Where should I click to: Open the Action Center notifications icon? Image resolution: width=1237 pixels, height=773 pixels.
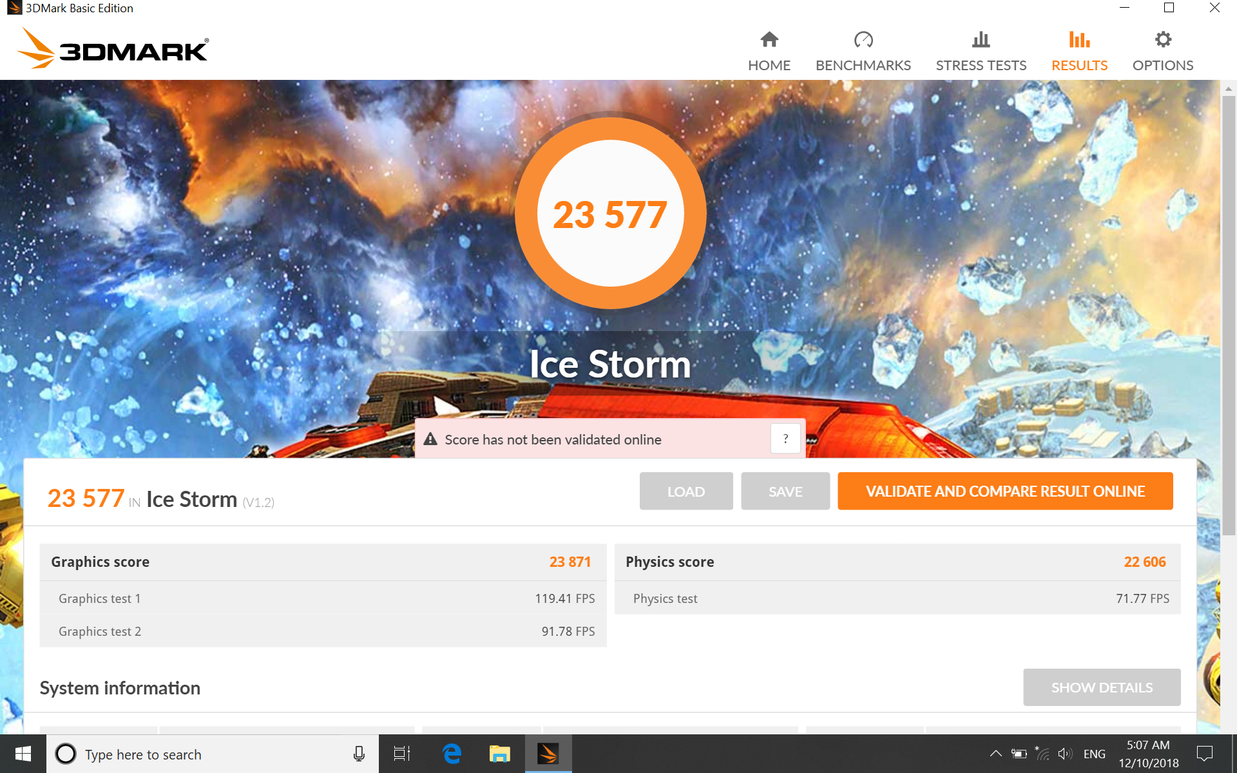coord(1204,754)
